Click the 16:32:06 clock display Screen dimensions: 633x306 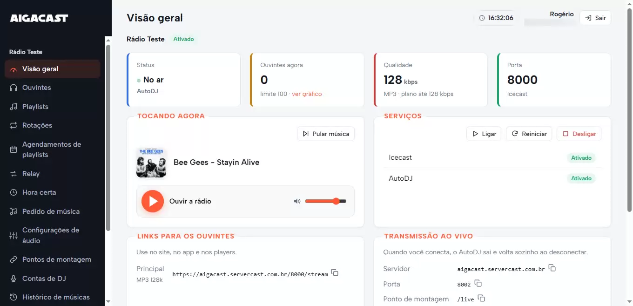click(x=496, y=18)
